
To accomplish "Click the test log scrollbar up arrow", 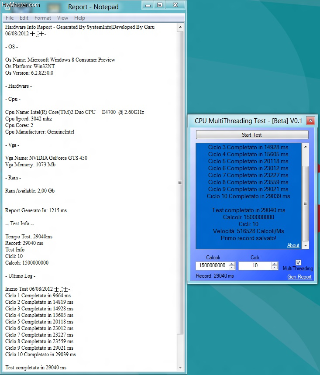I will click(306, 146).
